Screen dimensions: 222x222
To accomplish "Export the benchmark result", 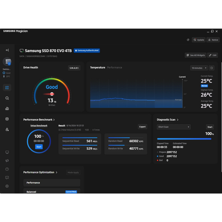I will tap(142, 127).
